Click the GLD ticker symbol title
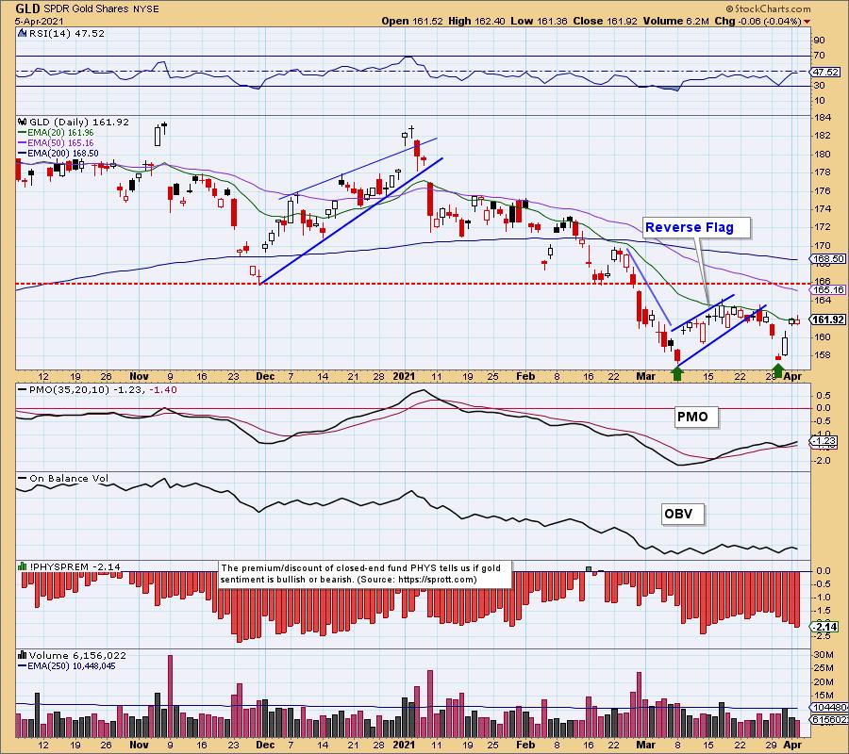 [27, 8]
